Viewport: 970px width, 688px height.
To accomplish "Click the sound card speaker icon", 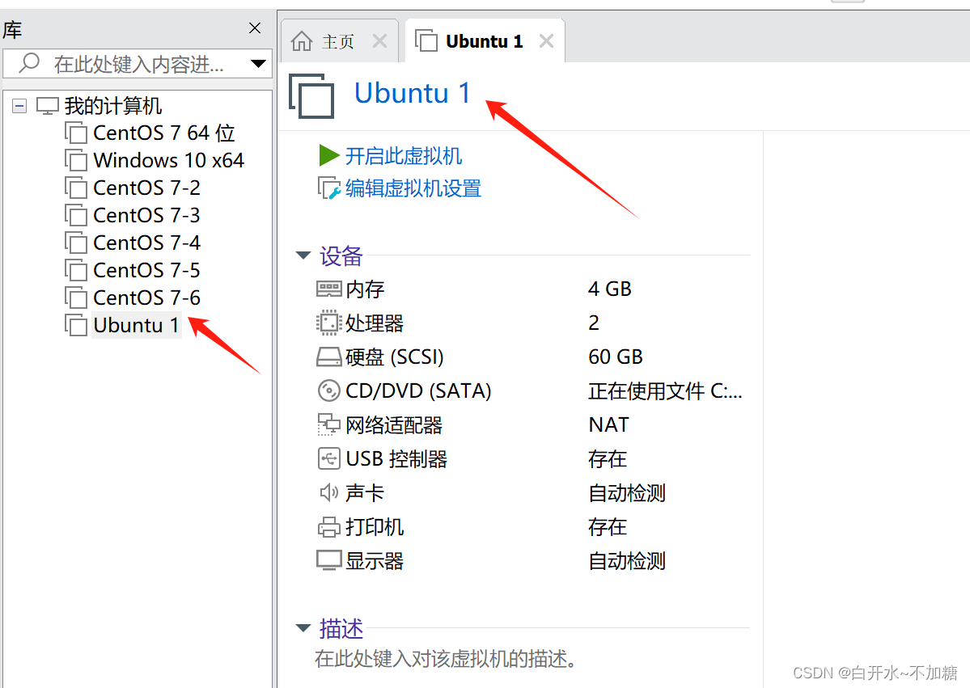I will 328,492.
